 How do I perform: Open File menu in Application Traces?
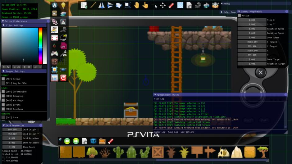(157, 99)
